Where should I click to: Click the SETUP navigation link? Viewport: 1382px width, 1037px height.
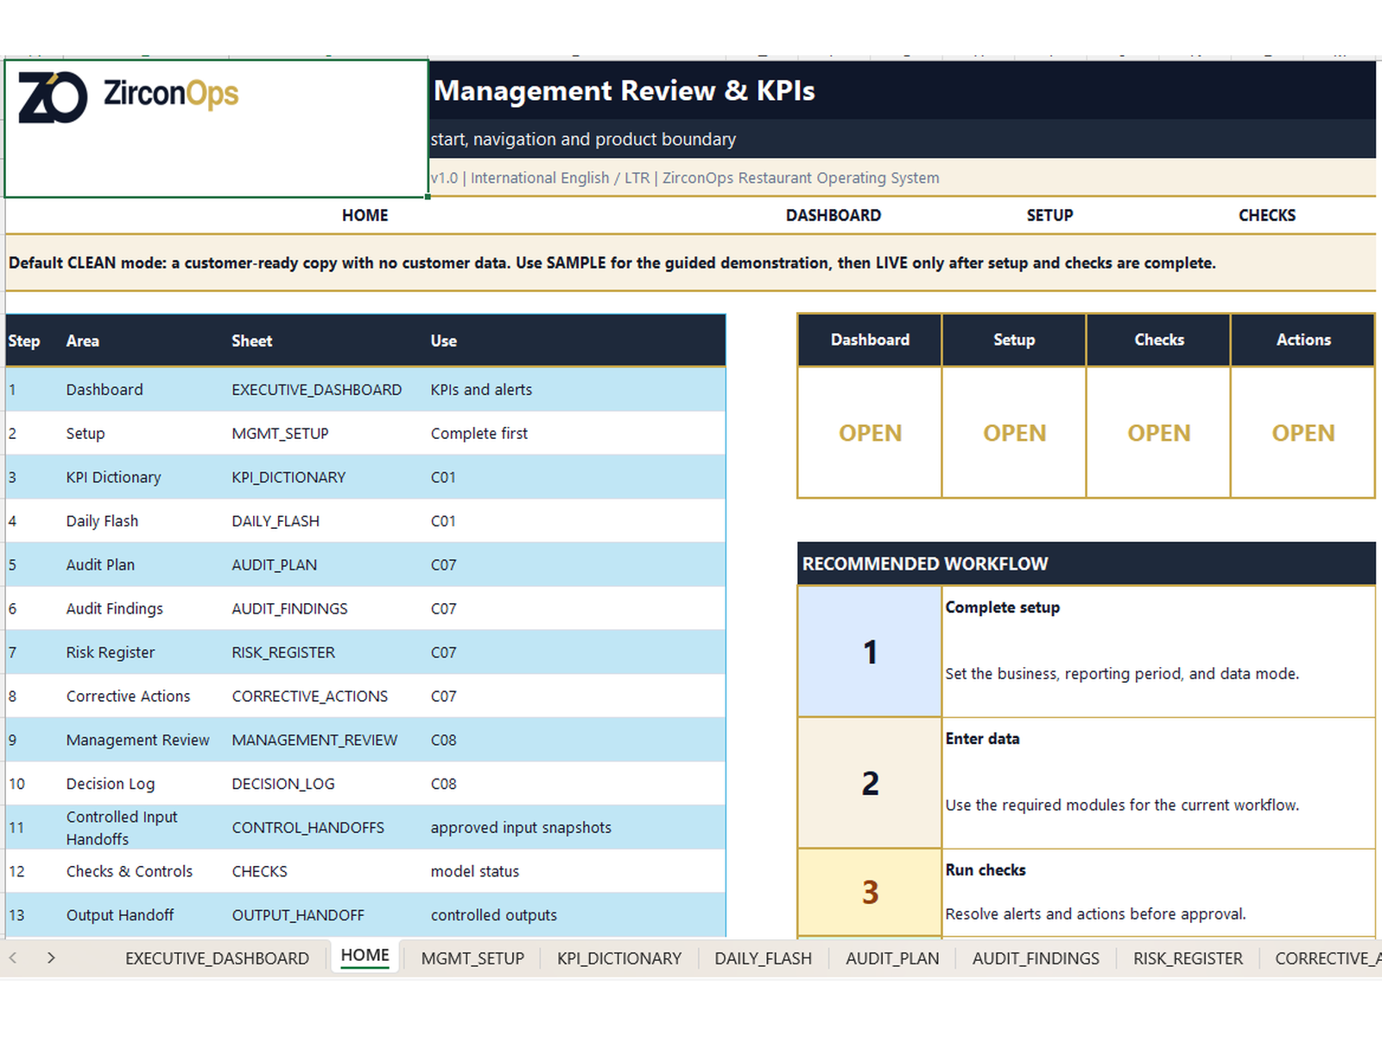point(1049,215)
